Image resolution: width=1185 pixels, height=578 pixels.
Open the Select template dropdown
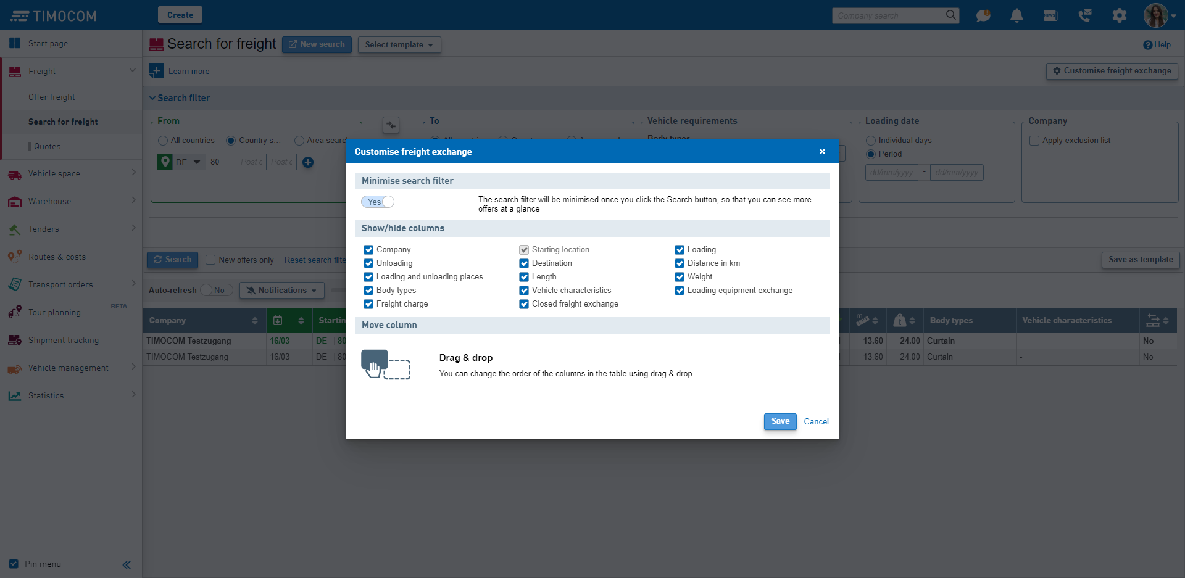[399, 44]
